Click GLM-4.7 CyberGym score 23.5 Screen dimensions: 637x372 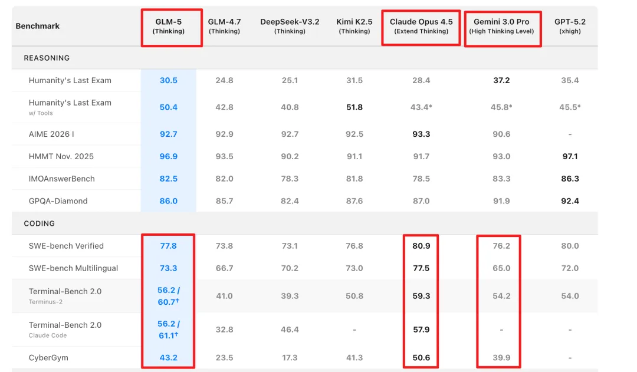[x=224, y=358]
